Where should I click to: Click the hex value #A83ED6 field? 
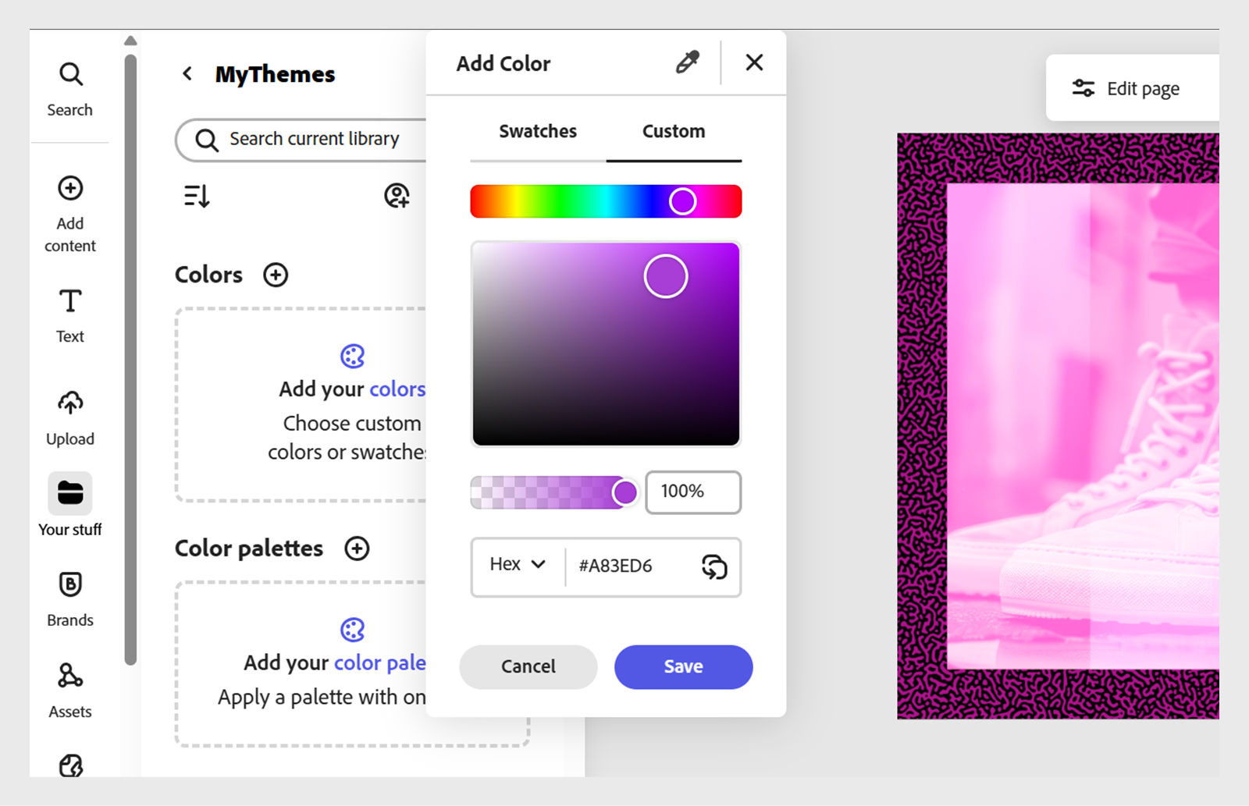615,566
